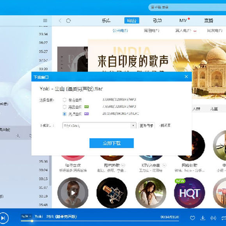
Task: Click the back arrow in navigation bar
Action: [x=60, y=21]
